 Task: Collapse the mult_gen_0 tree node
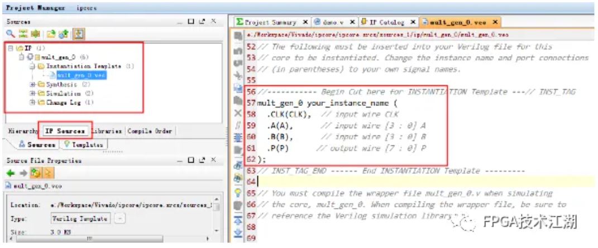(x=21, y=57)
